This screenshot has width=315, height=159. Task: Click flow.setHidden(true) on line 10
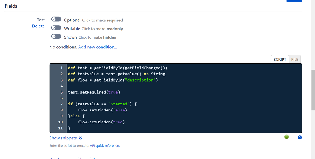101,122
